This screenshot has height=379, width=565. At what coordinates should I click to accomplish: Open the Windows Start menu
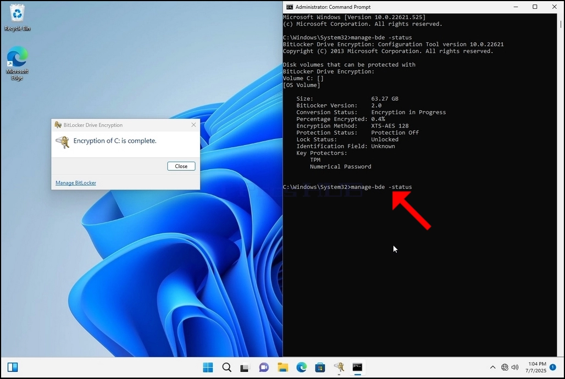click(208, 367)
